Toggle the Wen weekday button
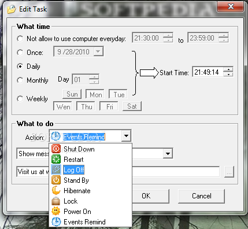 63,106
